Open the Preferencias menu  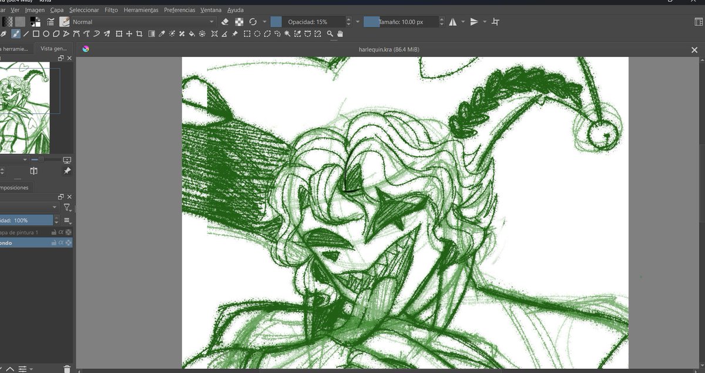(x=180, y=10)
